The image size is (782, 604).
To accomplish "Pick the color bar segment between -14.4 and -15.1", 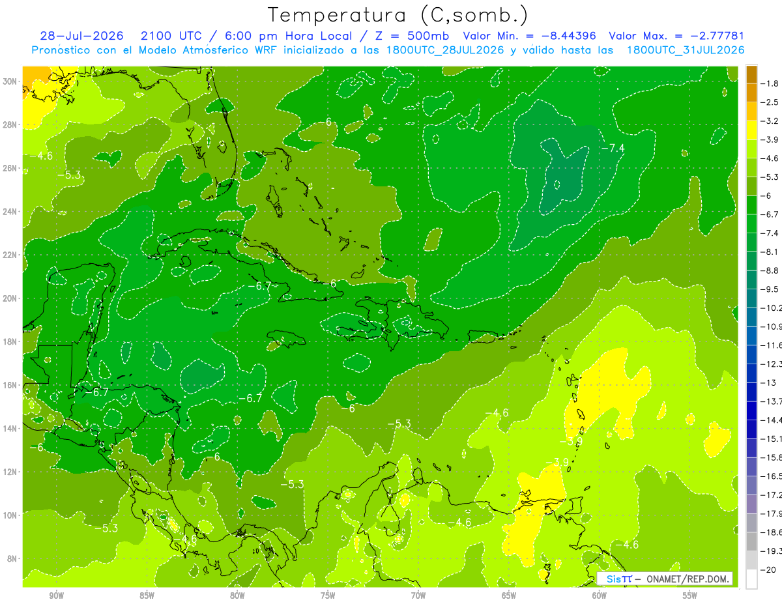I will 751,429.
